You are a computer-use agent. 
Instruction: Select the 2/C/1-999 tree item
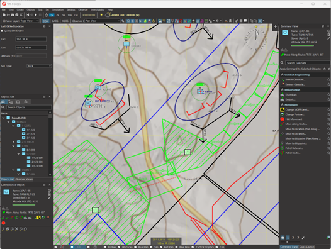(x=37, y=162)
